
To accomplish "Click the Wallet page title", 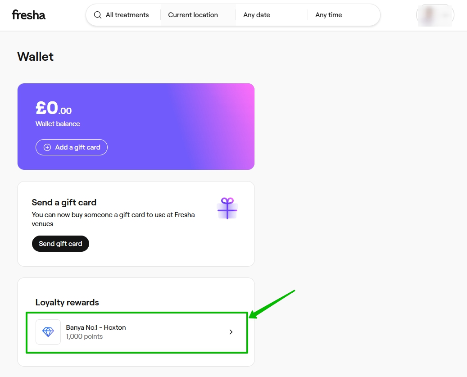I will tap(35, 56).
